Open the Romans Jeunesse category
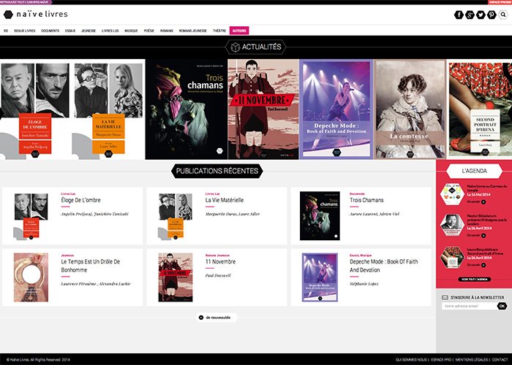 [192, 31]
